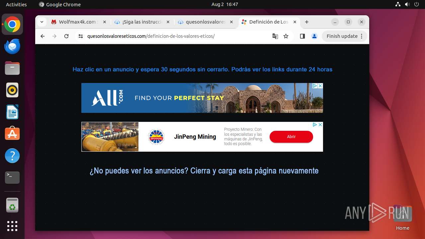Go back to previous page
Screen dimensions: 425x239
[42, 36]
